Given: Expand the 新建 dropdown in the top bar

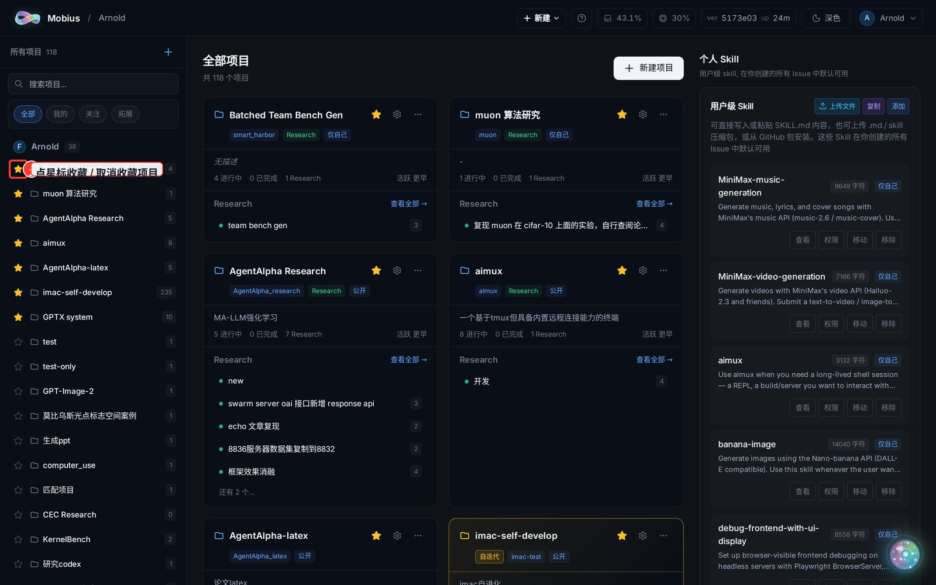Looking at the screenshot, I should [x=541, y=18].
